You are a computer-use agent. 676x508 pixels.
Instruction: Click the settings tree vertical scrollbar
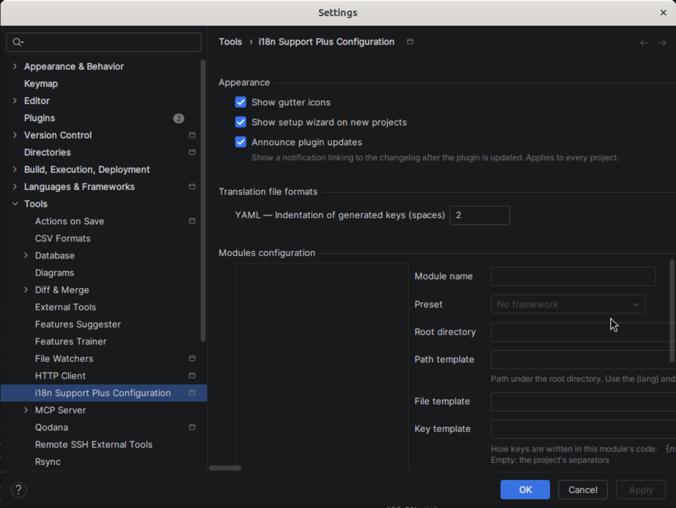tap(203, 201)
